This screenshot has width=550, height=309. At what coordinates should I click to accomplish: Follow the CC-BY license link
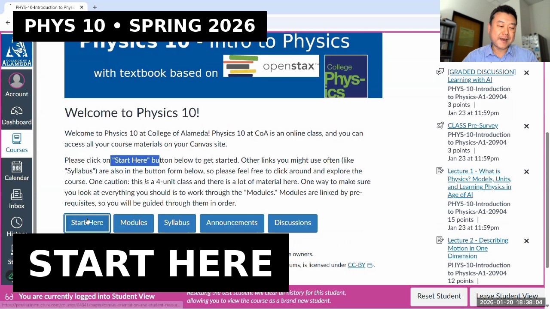[x=356, y=265]
